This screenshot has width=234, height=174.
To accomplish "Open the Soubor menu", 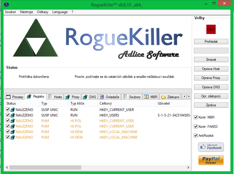I will coord(10,12).
